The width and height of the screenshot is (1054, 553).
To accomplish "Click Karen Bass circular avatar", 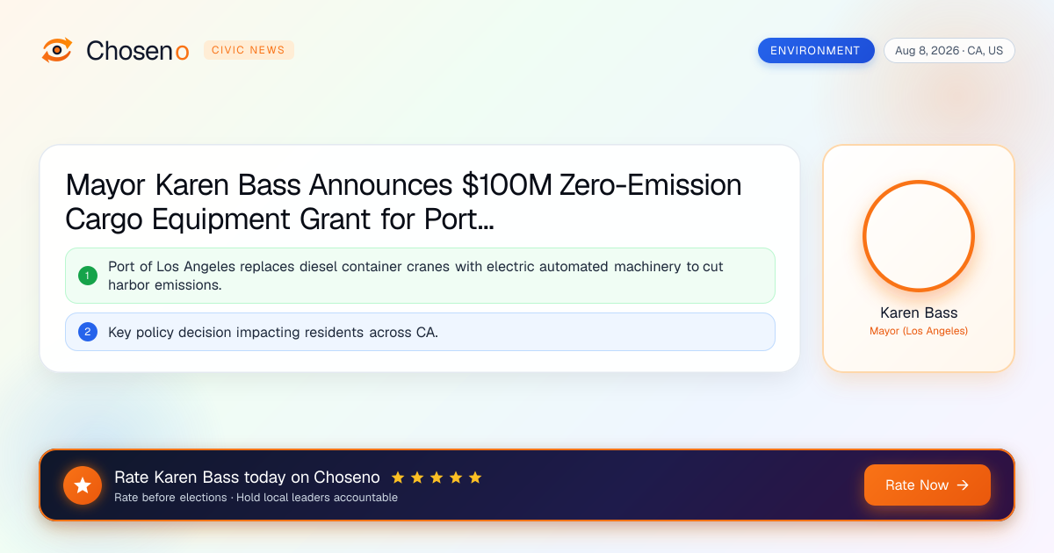I will tap(919, 235).
